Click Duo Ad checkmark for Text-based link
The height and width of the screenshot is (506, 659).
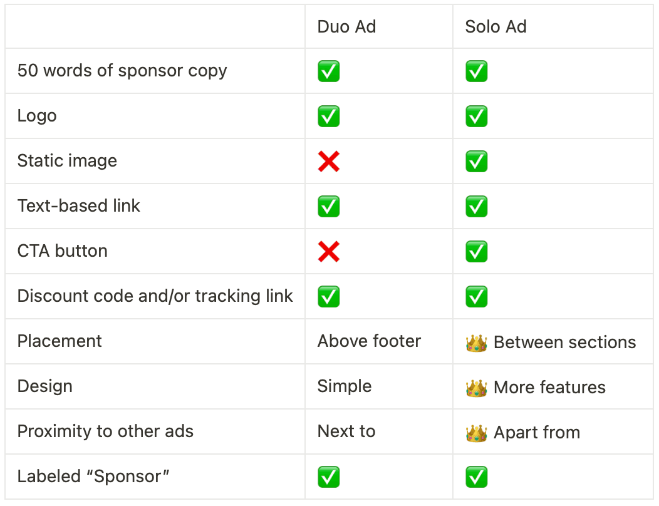click(x=328, y=207)
